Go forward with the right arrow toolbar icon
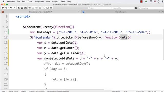 coord(6,8)
